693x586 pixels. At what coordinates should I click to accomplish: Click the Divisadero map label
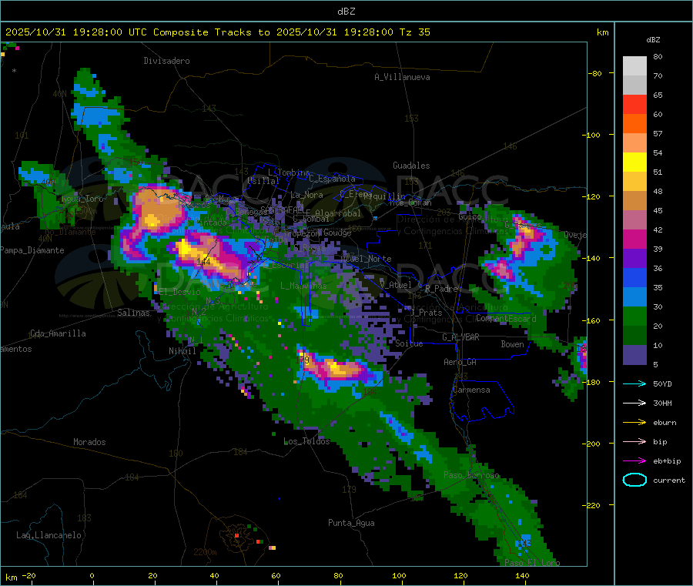tap(166, 61)
